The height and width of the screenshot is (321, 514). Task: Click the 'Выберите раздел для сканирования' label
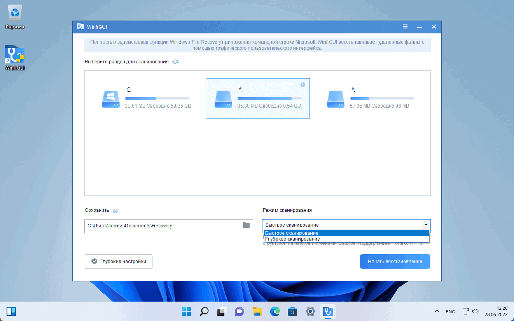(x=126, y=62)
